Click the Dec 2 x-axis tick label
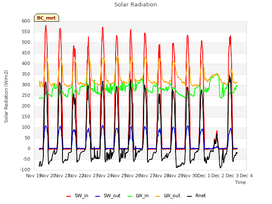Viewport: 272px width, 204px height. 218,176
